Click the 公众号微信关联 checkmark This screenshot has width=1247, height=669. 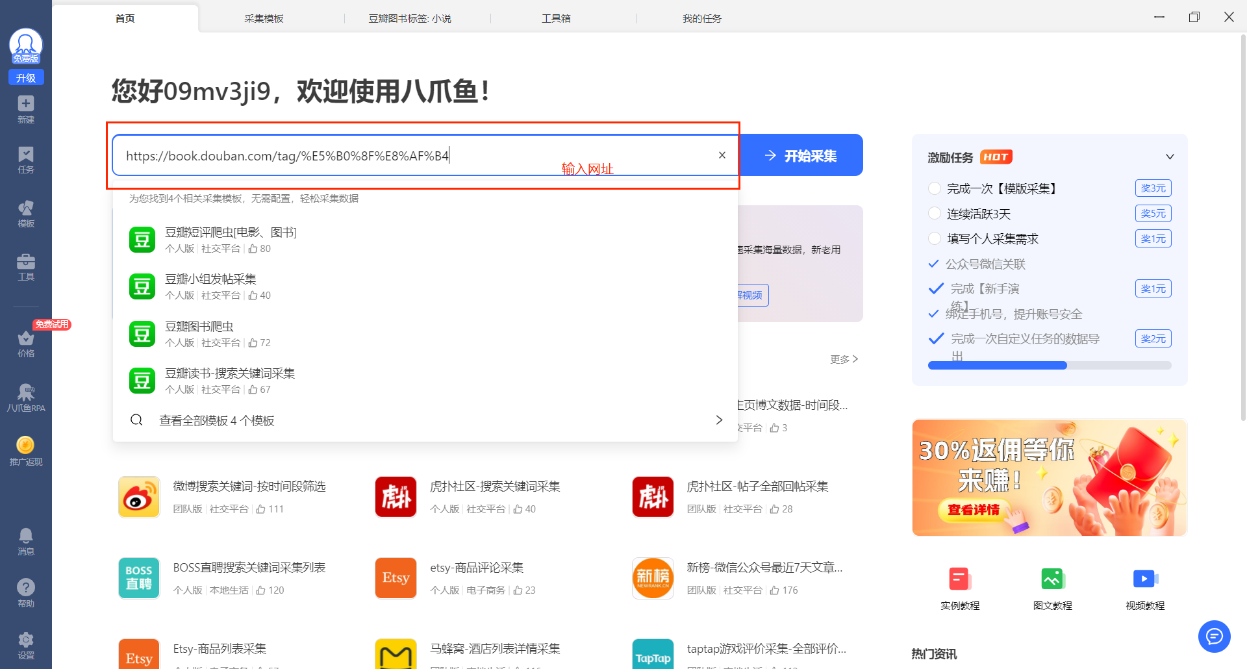tap(934, 264)
